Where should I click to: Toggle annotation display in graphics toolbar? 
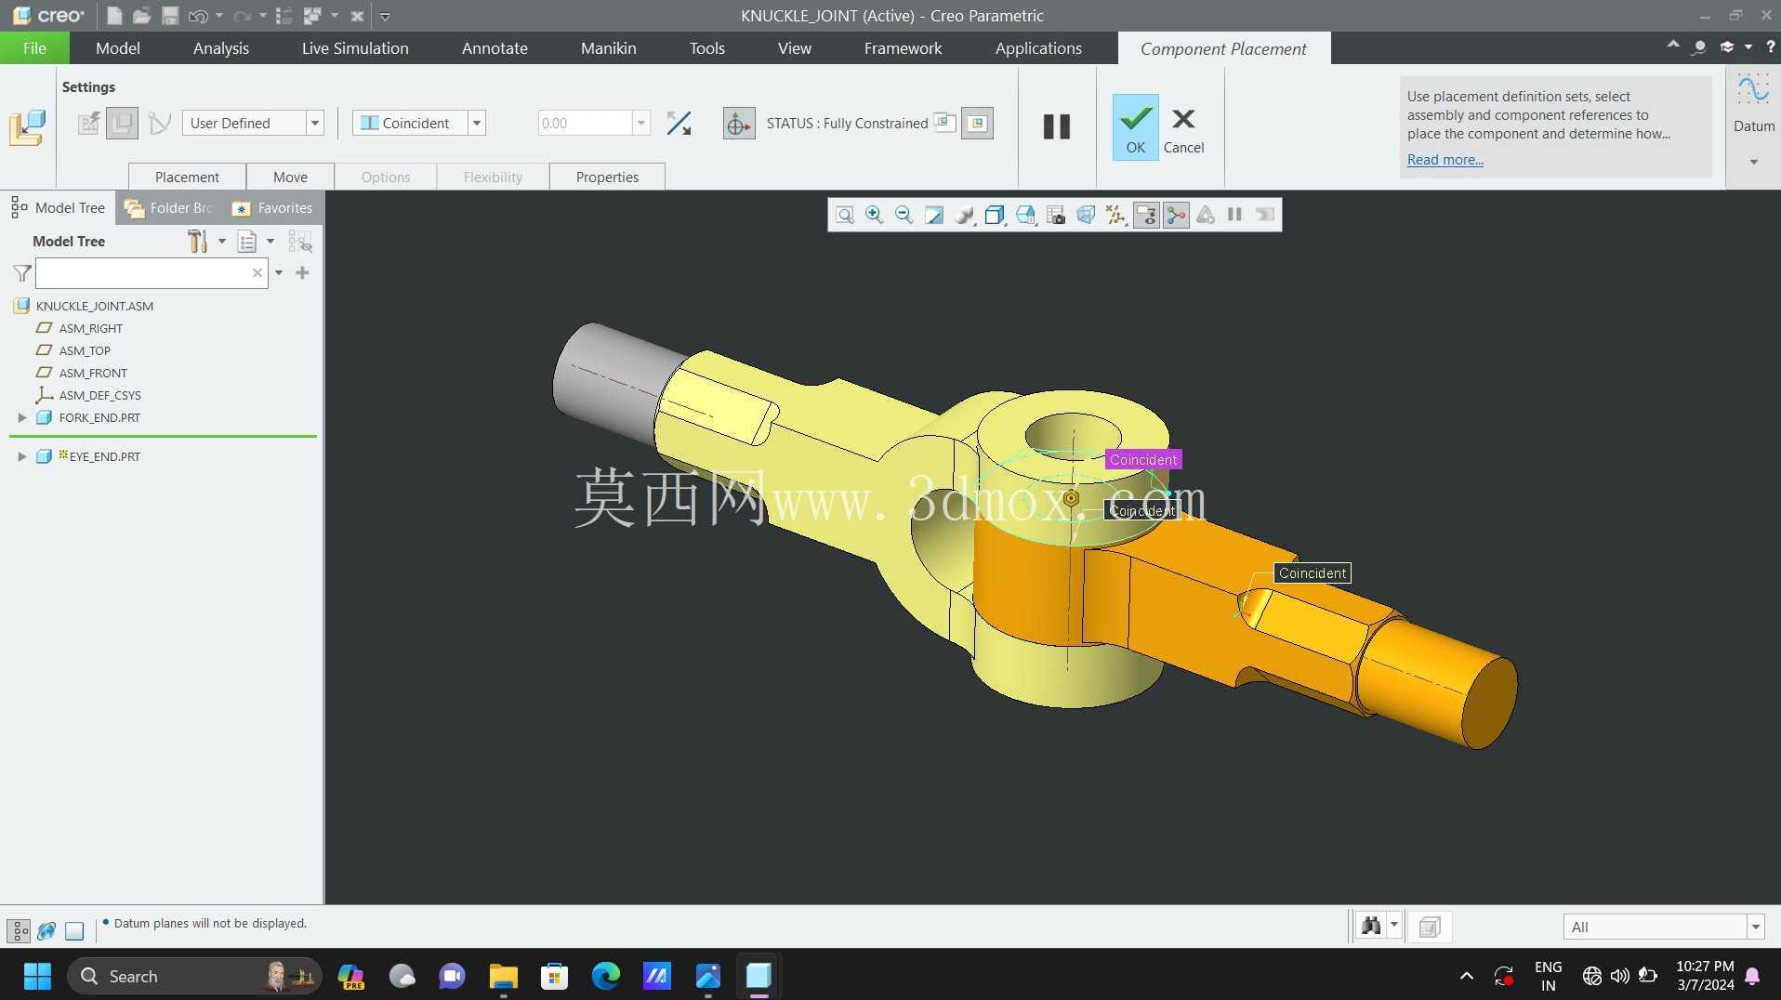pyautogui.click(x=1146, y=216)
